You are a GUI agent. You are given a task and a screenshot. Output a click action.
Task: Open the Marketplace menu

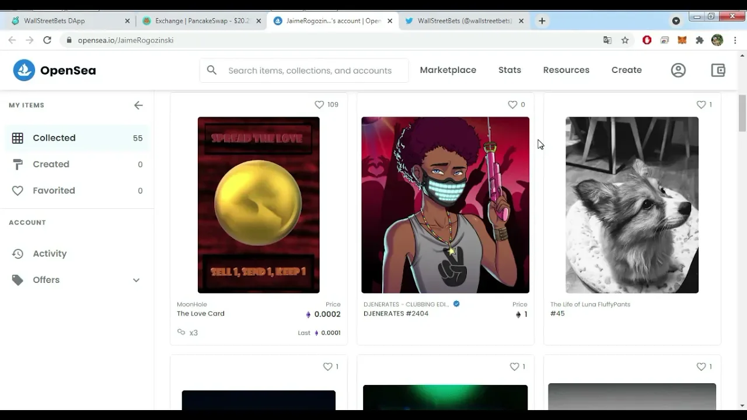[x=448, y=70]
